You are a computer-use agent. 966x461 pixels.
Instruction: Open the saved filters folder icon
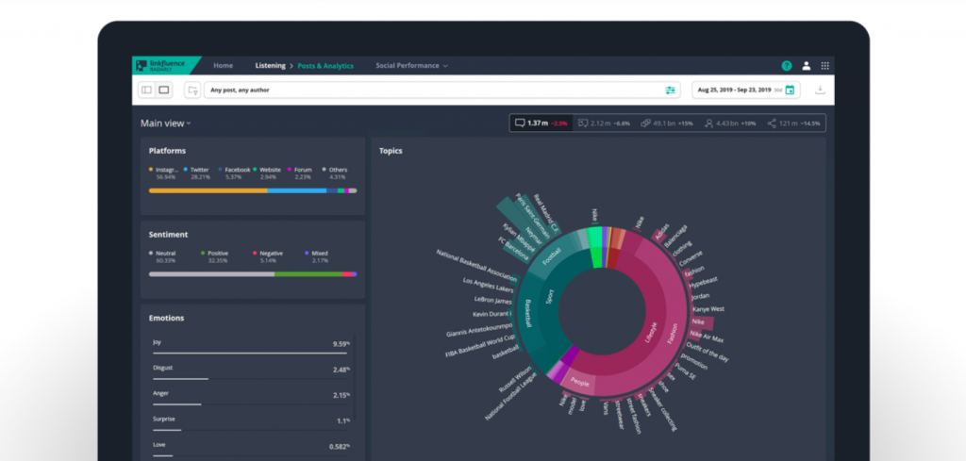[192, 90]
